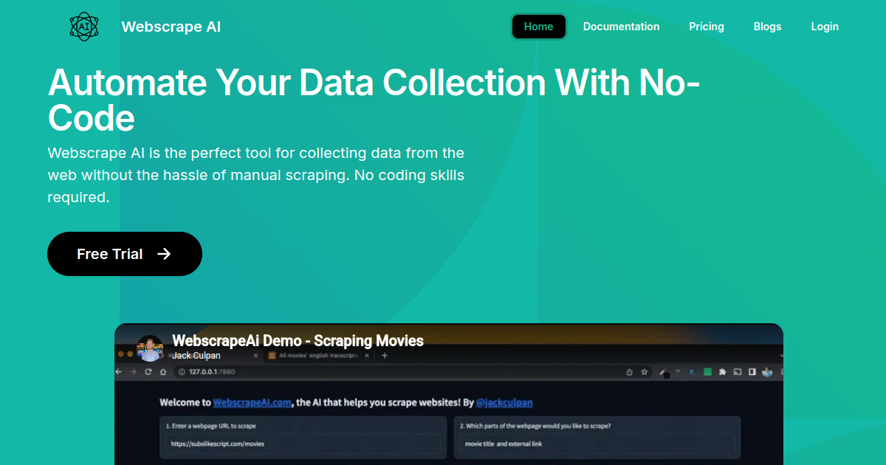Image resolution: width=886 pixels, height=465 pixels.
Task: Open the Pricing page
Action: [x=707, y=27]
